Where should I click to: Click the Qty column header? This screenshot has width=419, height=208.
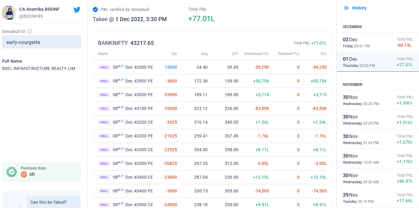pyautogui.click(x=174, y=54)
